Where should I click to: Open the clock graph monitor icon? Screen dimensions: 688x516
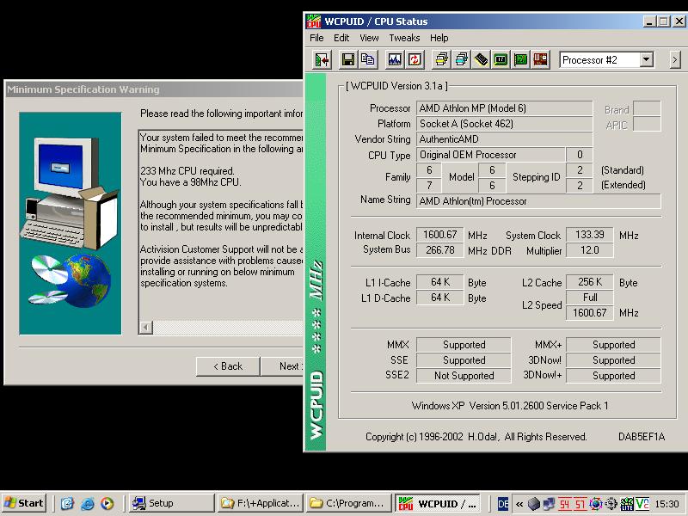(x=395, y=59)
